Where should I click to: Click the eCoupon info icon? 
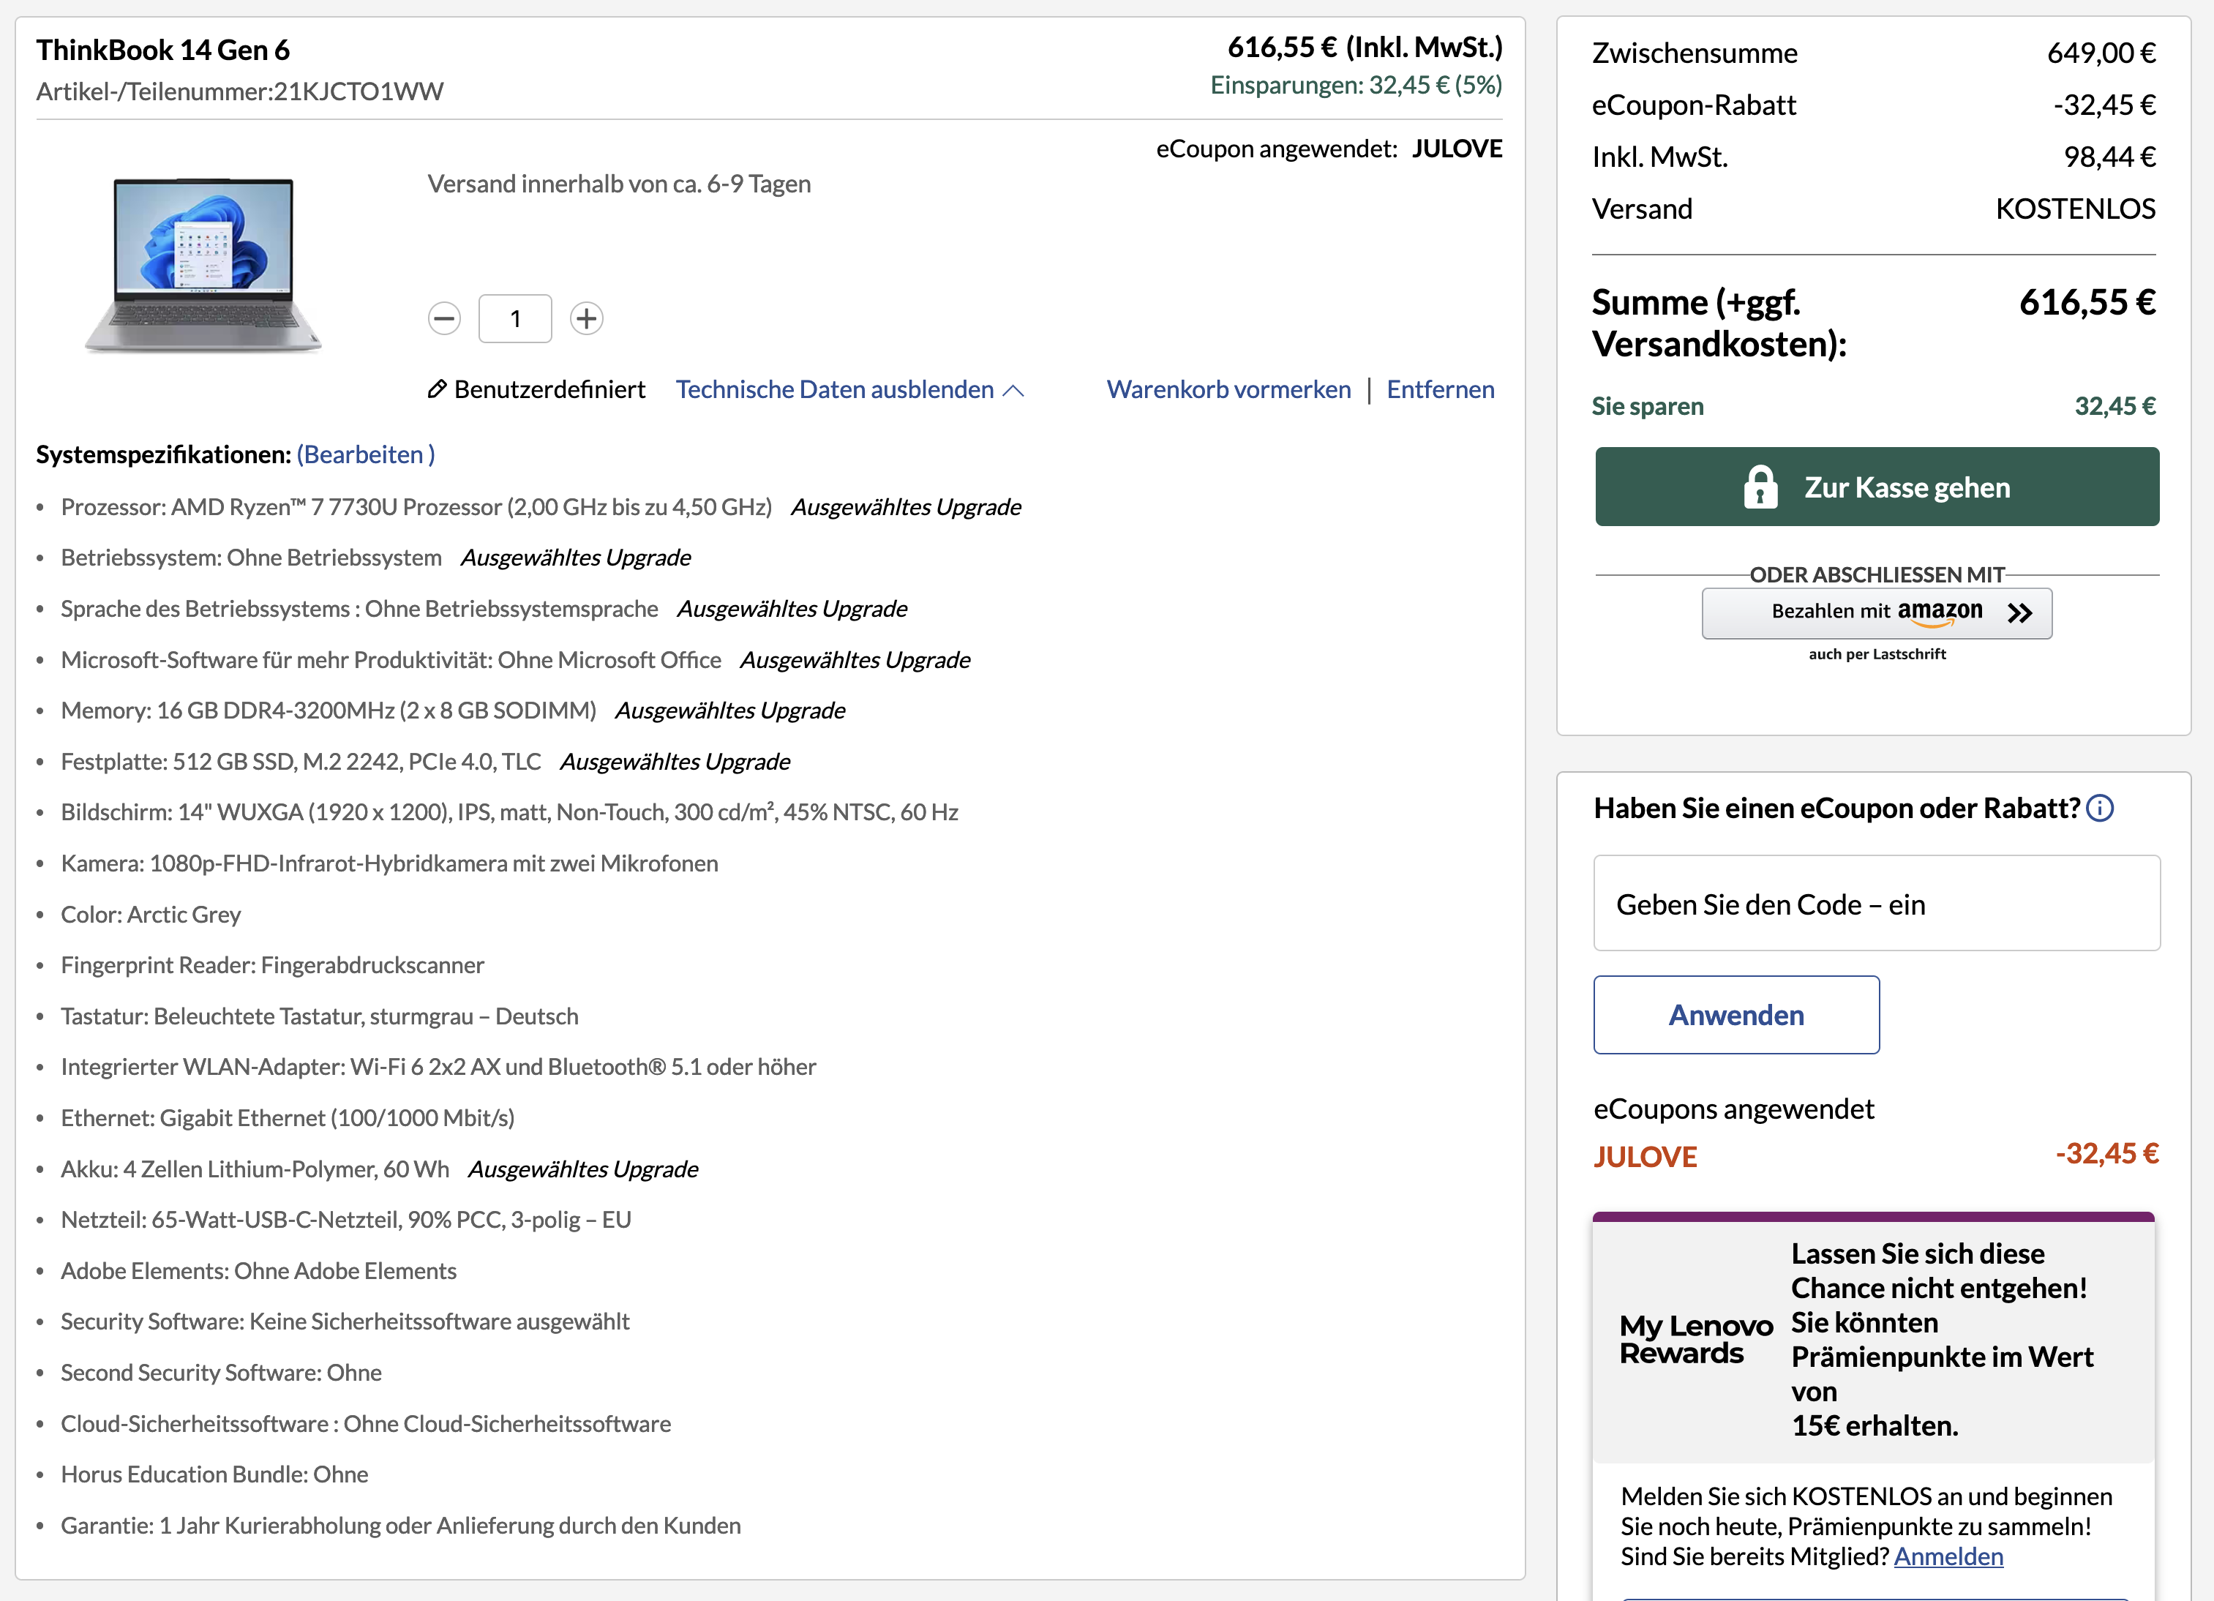tap(2100, 809)
